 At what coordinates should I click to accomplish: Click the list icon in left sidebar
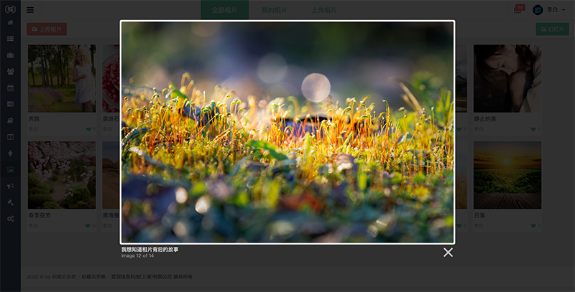10,39
